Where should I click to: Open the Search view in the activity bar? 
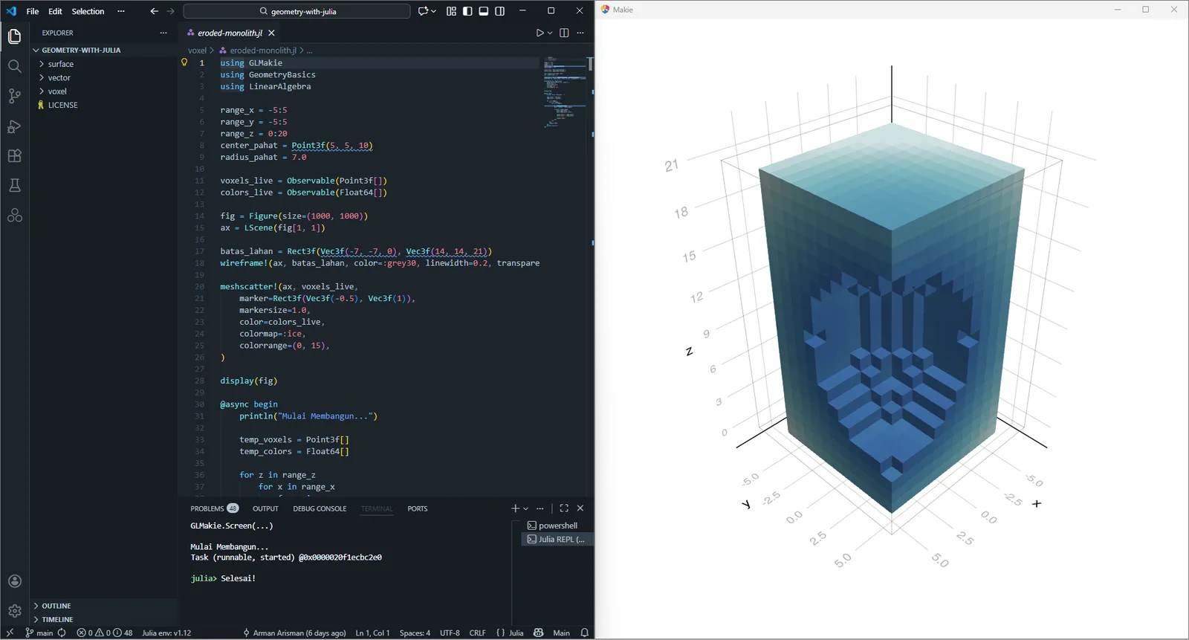click(x=14, y=66)
